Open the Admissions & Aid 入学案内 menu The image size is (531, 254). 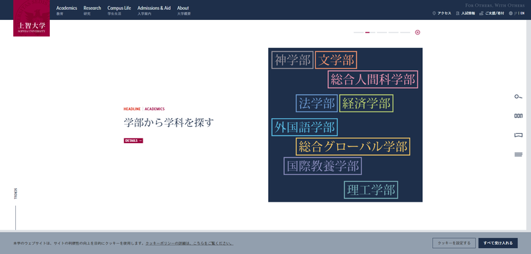154,10
